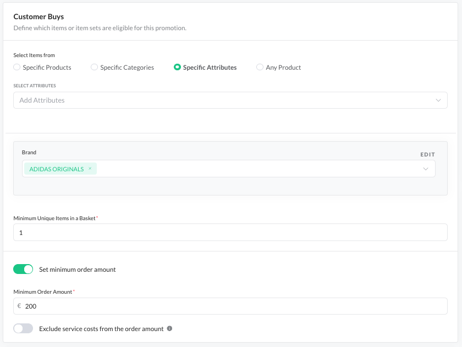This screenshot has height=347, width=462.
Task: Expand the Brand values dropdown chevron
Action: click(x=426, y=169)
